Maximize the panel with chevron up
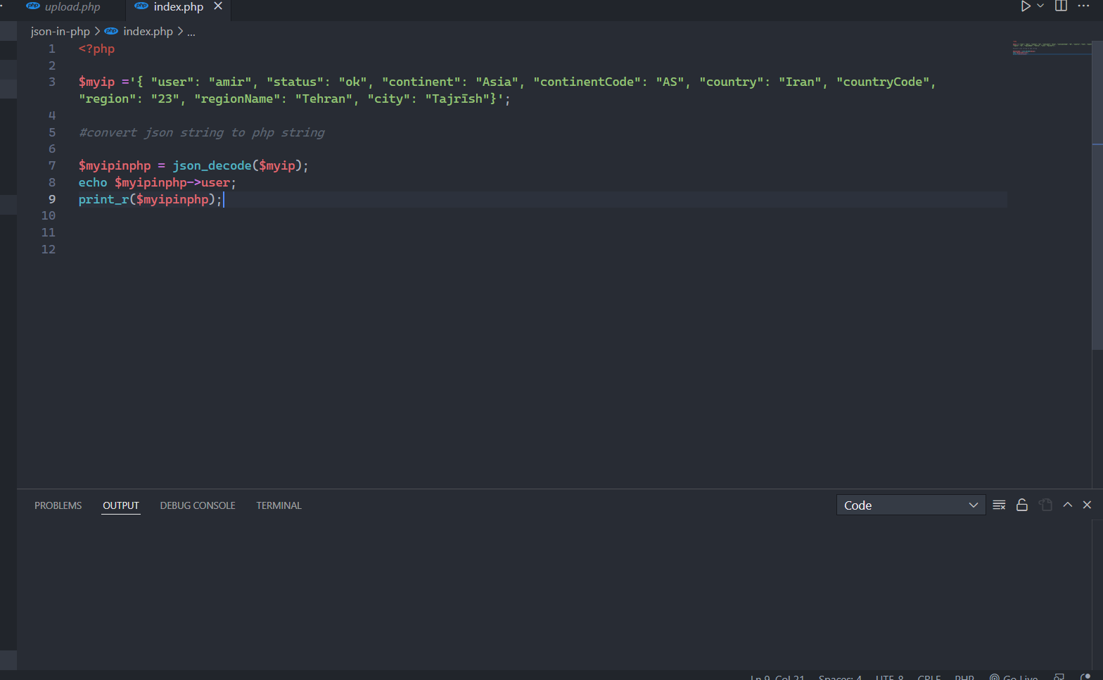1103x680 pixels. tap(1068, 505)
